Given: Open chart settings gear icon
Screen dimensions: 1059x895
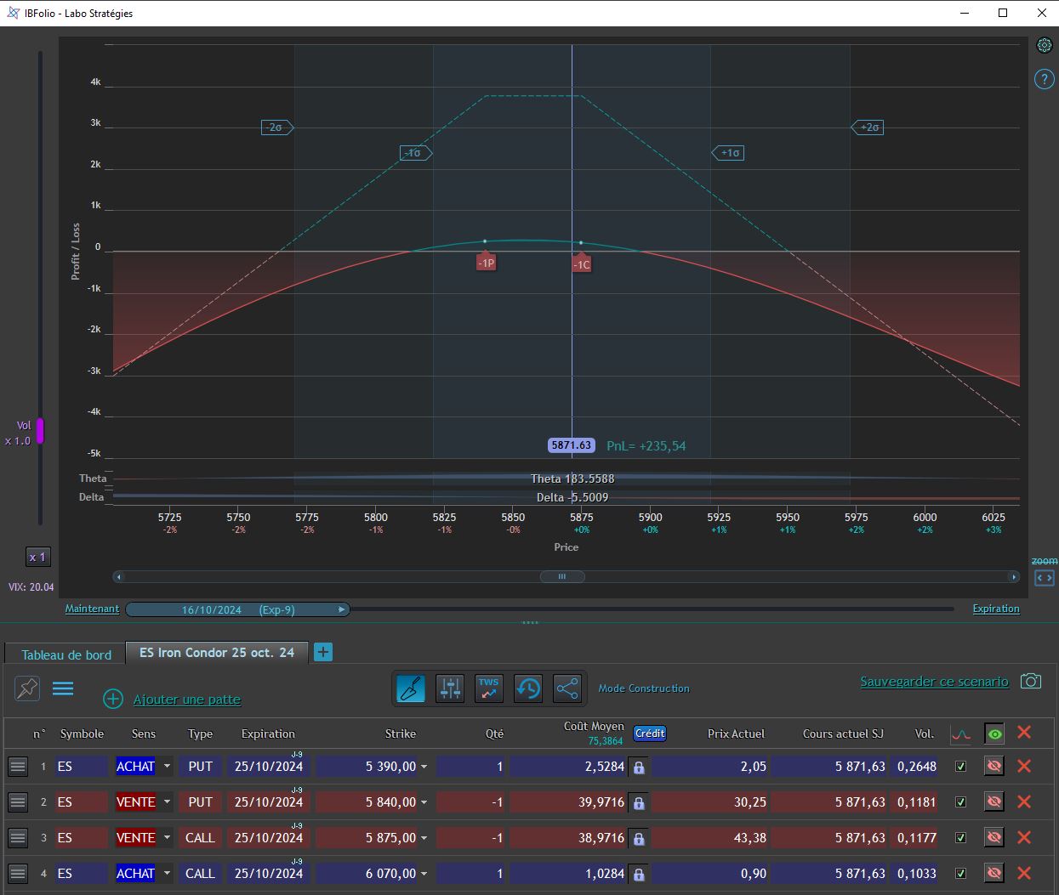Looking at the screenshot, I should pyautogui.click(x=1045, y=45).
